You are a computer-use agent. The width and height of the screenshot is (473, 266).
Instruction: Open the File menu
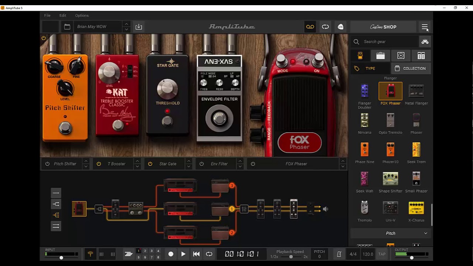[x=47, y=16]
